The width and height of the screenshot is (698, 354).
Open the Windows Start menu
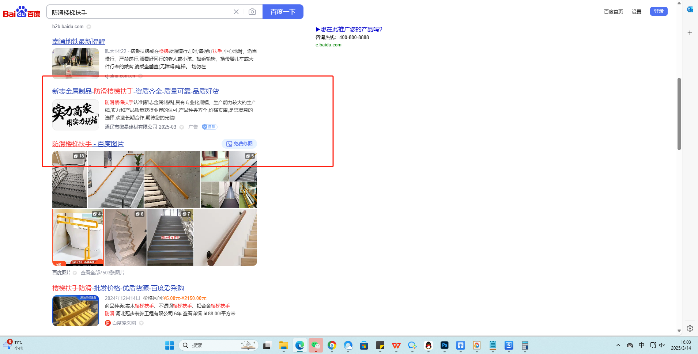[169, 345]
